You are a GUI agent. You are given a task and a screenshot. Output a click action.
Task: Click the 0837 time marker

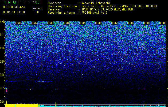tap(114, 23)
